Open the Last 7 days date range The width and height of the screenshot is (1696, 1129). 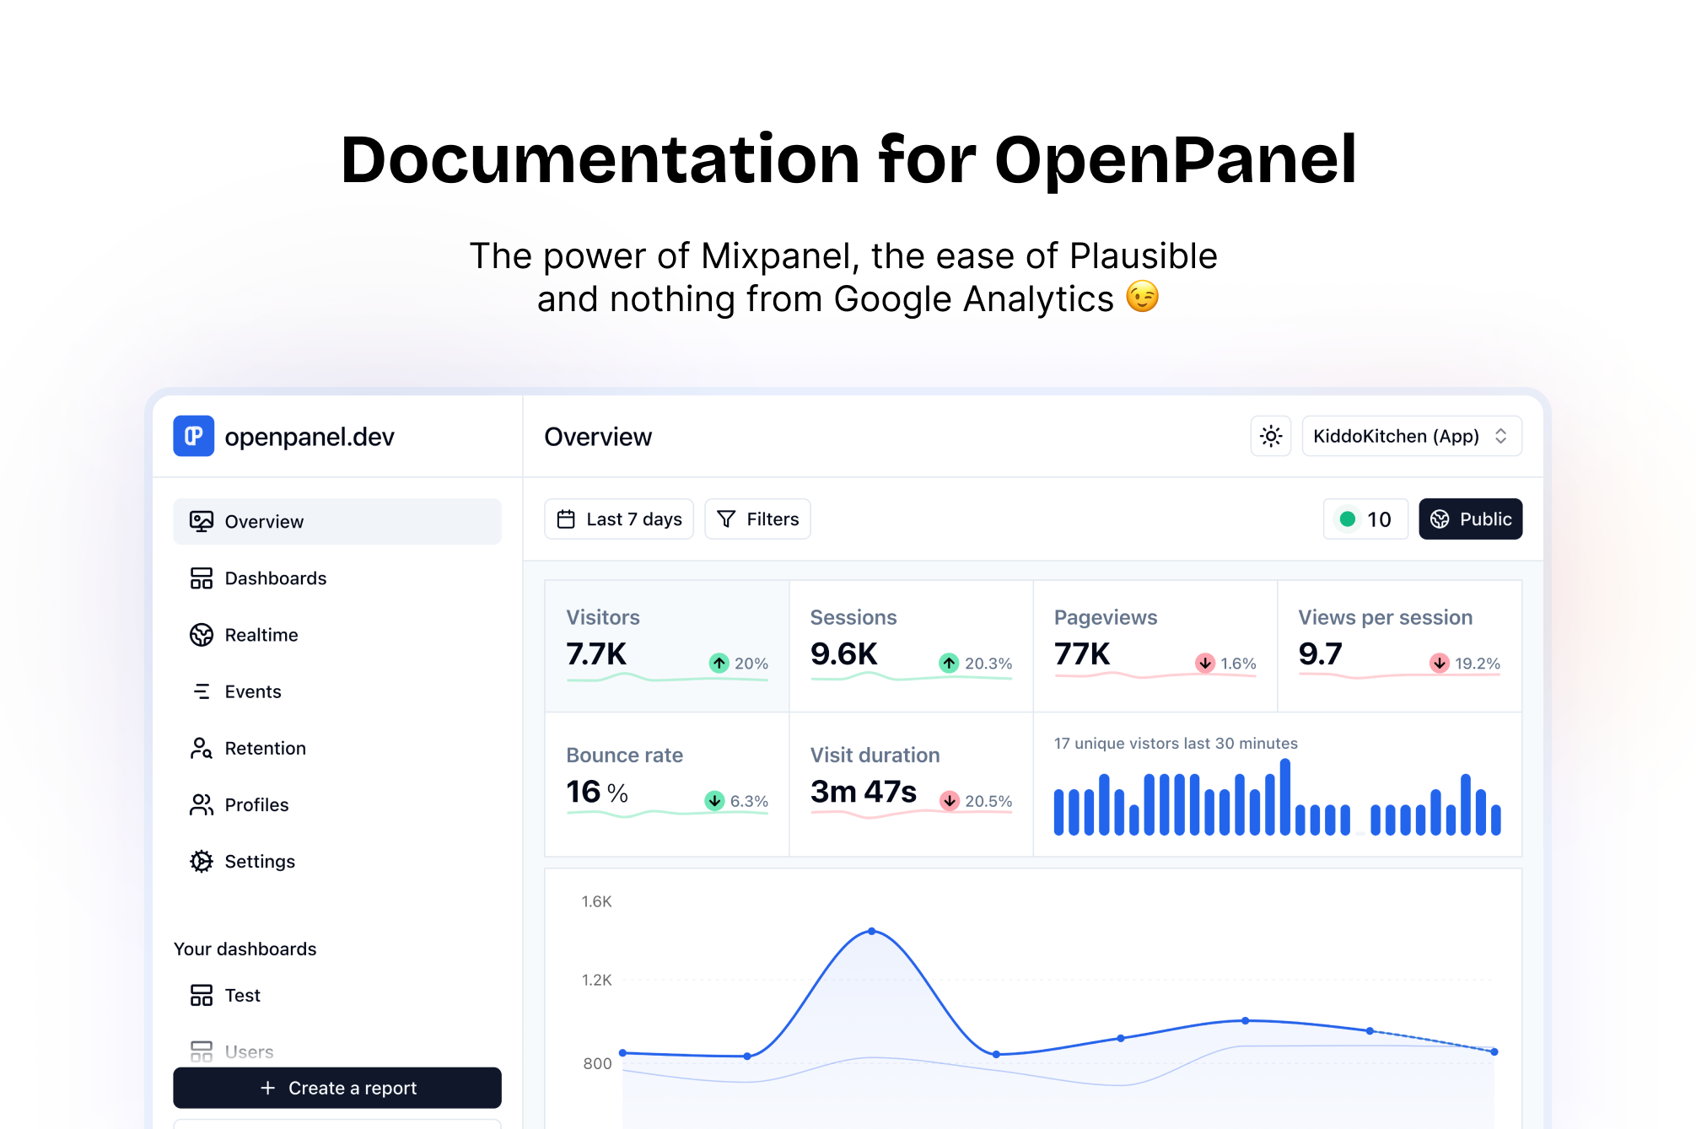(619, 519)
